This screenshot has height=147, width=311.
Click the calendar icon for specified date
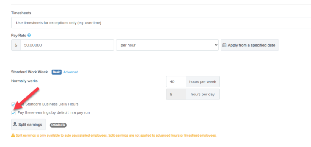224,45
